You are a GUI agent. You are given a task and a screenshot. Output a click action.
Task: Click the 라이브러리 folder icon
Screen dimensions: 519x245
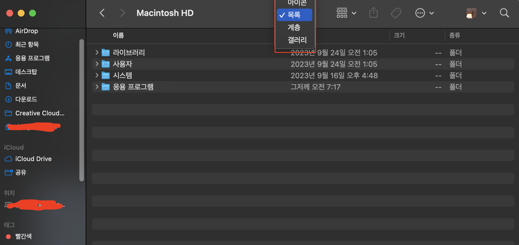[x=106, y=53]
